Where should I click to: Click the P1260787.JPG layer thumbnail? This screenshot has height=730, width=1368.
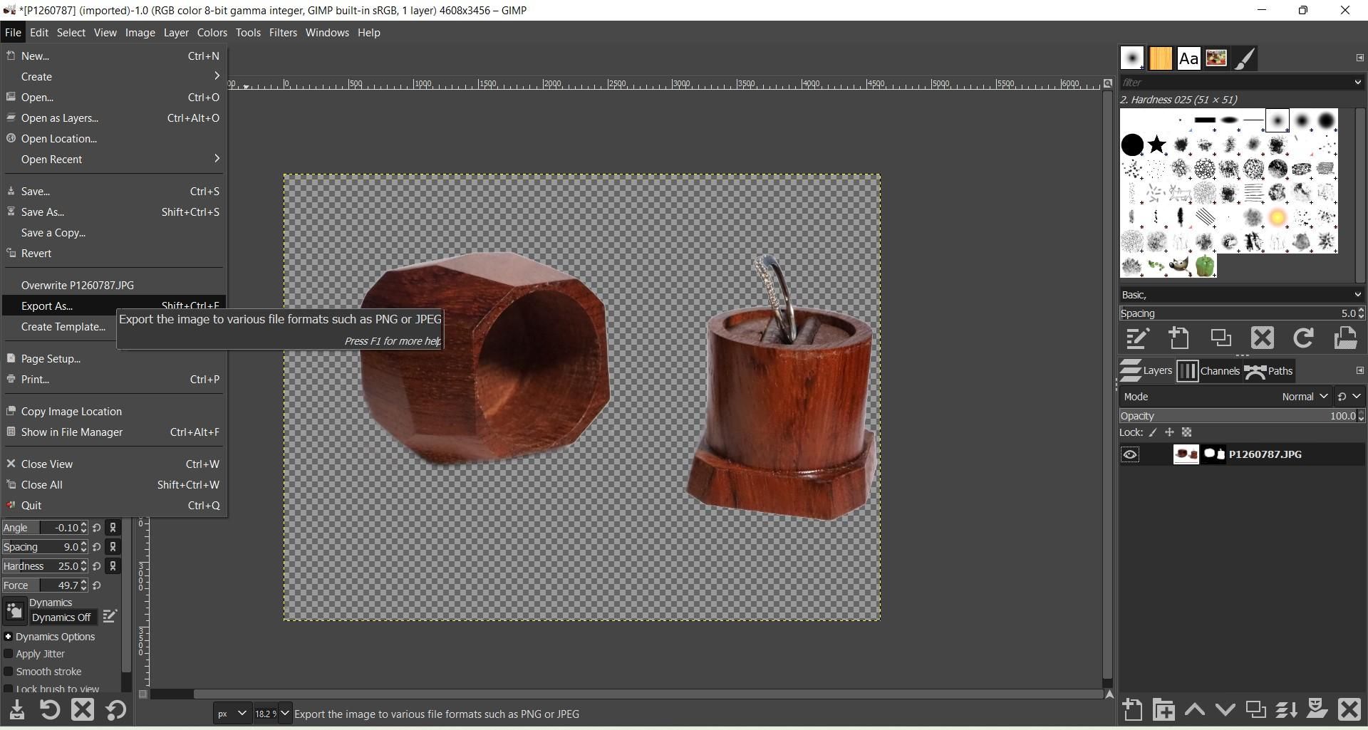pyautogui.click(x=1185, y=454)
